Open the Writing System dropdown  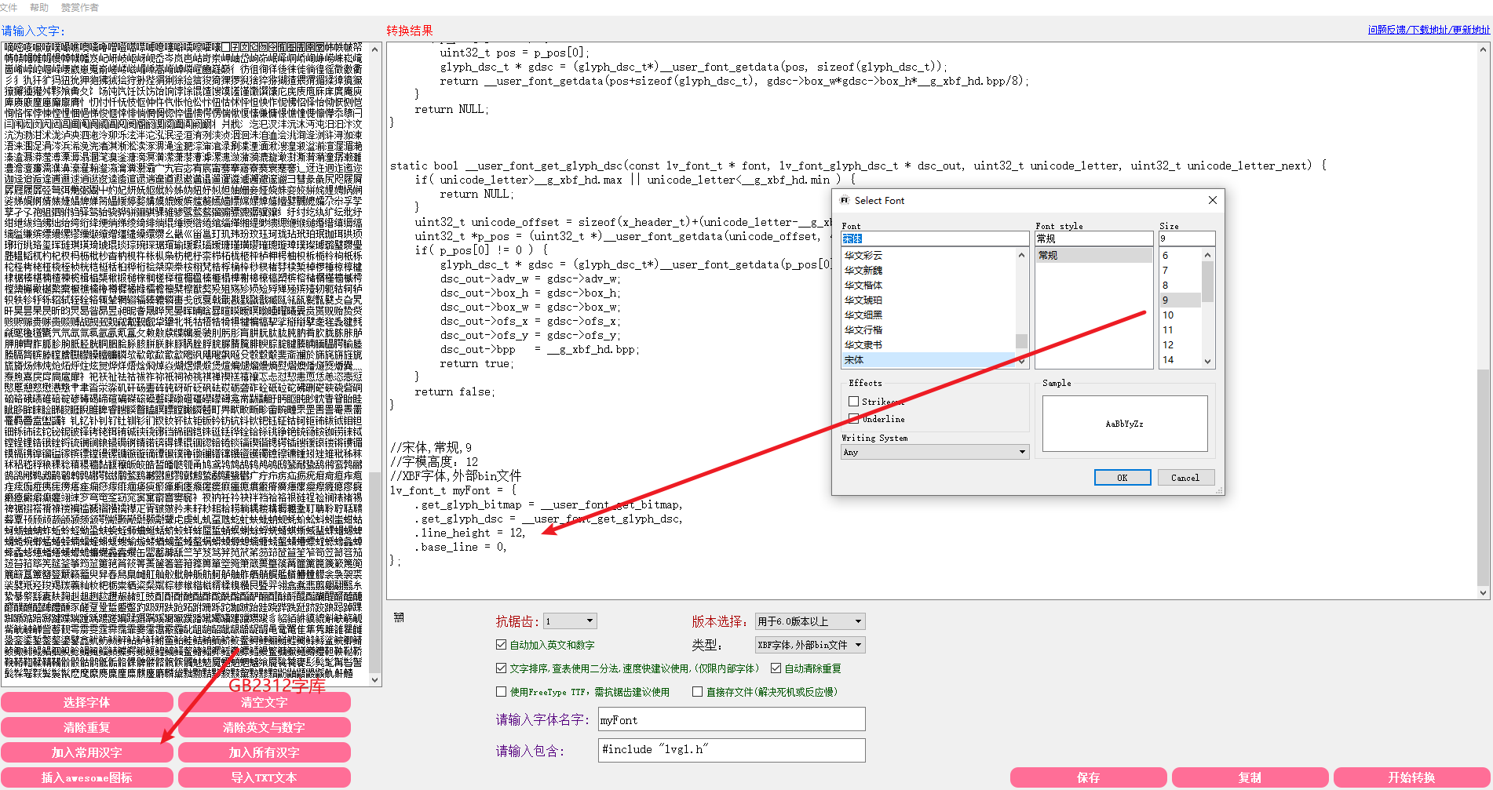click(934, 452)
